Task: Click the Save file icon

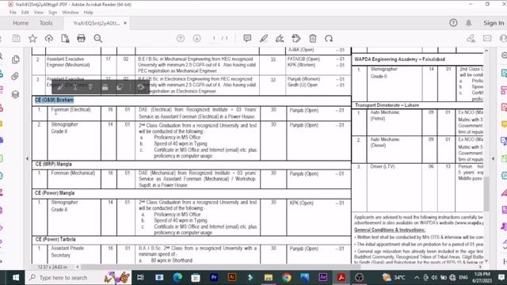Action: pyautogui.click(x=16, y=39)
